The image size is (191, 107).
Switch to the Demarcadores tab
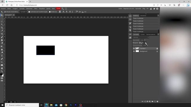click(151, 34)
